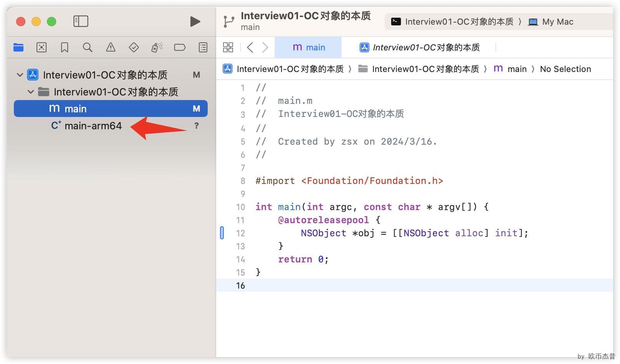The width and height of the screenshot is (620, 364).
Task: Show the Issue navigator warning icon
Action: click(x=111, y=47)
